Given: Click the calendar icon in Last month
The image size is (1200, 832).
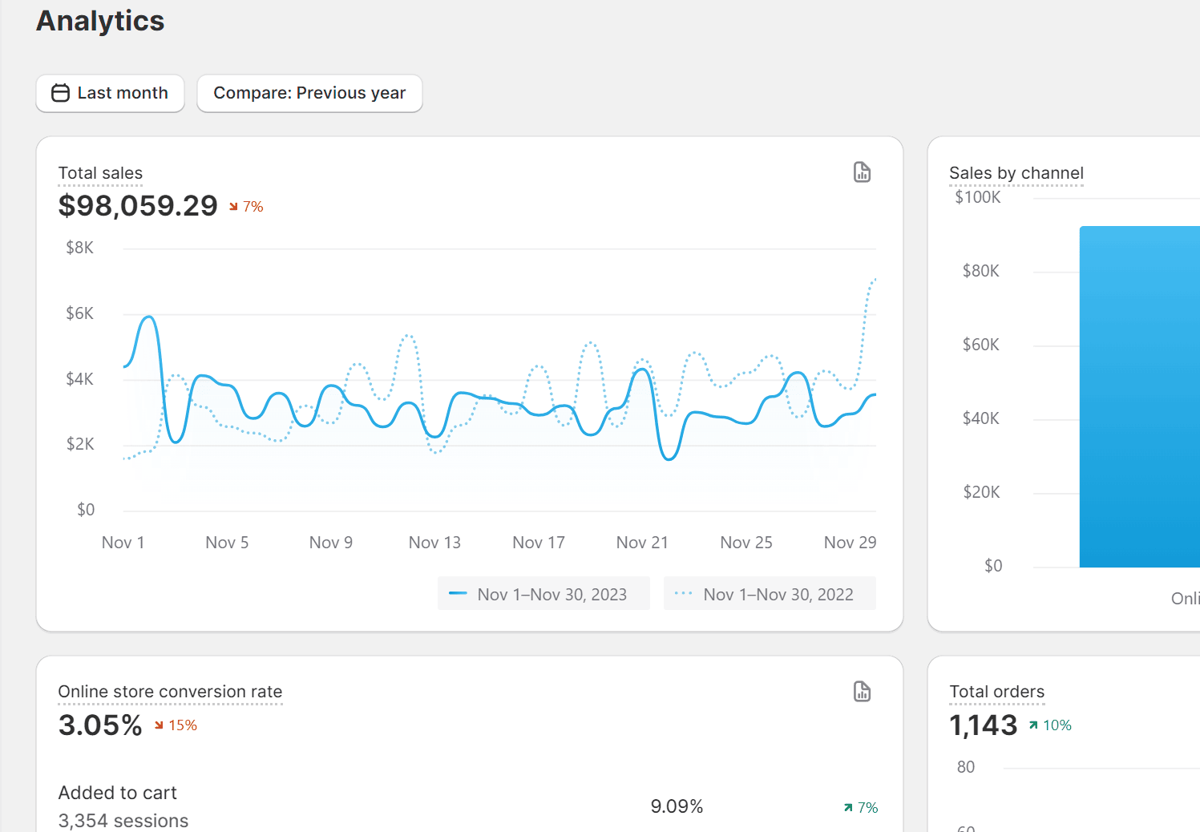Looking at the screenshot, I should point(60,93).
